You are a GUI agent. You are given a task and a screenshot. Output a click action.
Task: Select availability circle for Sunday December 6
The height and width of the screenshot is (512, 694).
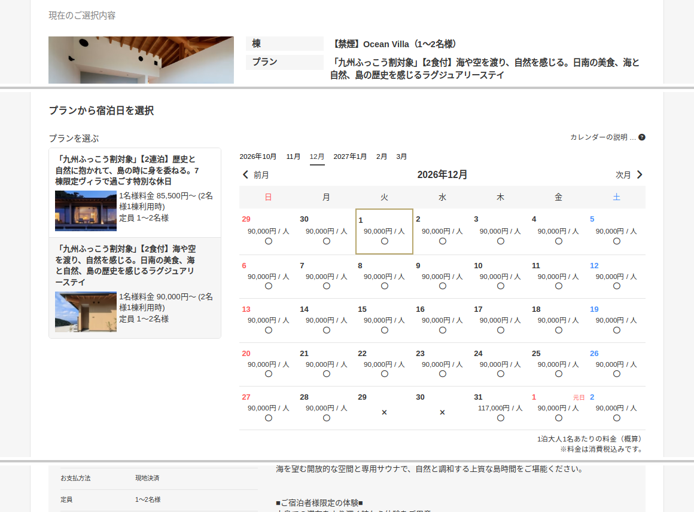(268, 286)
